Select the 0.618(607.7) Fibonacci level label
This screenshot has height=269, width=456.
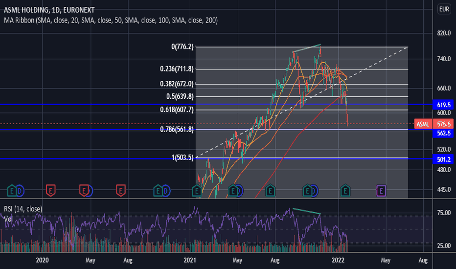coord(177,110)
